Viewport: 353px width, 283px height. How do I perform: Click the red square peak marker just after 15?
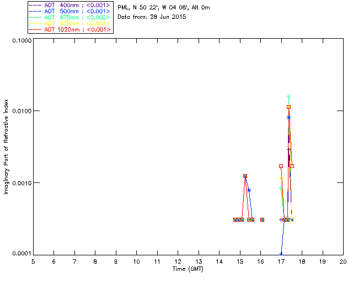click(245, 176)
